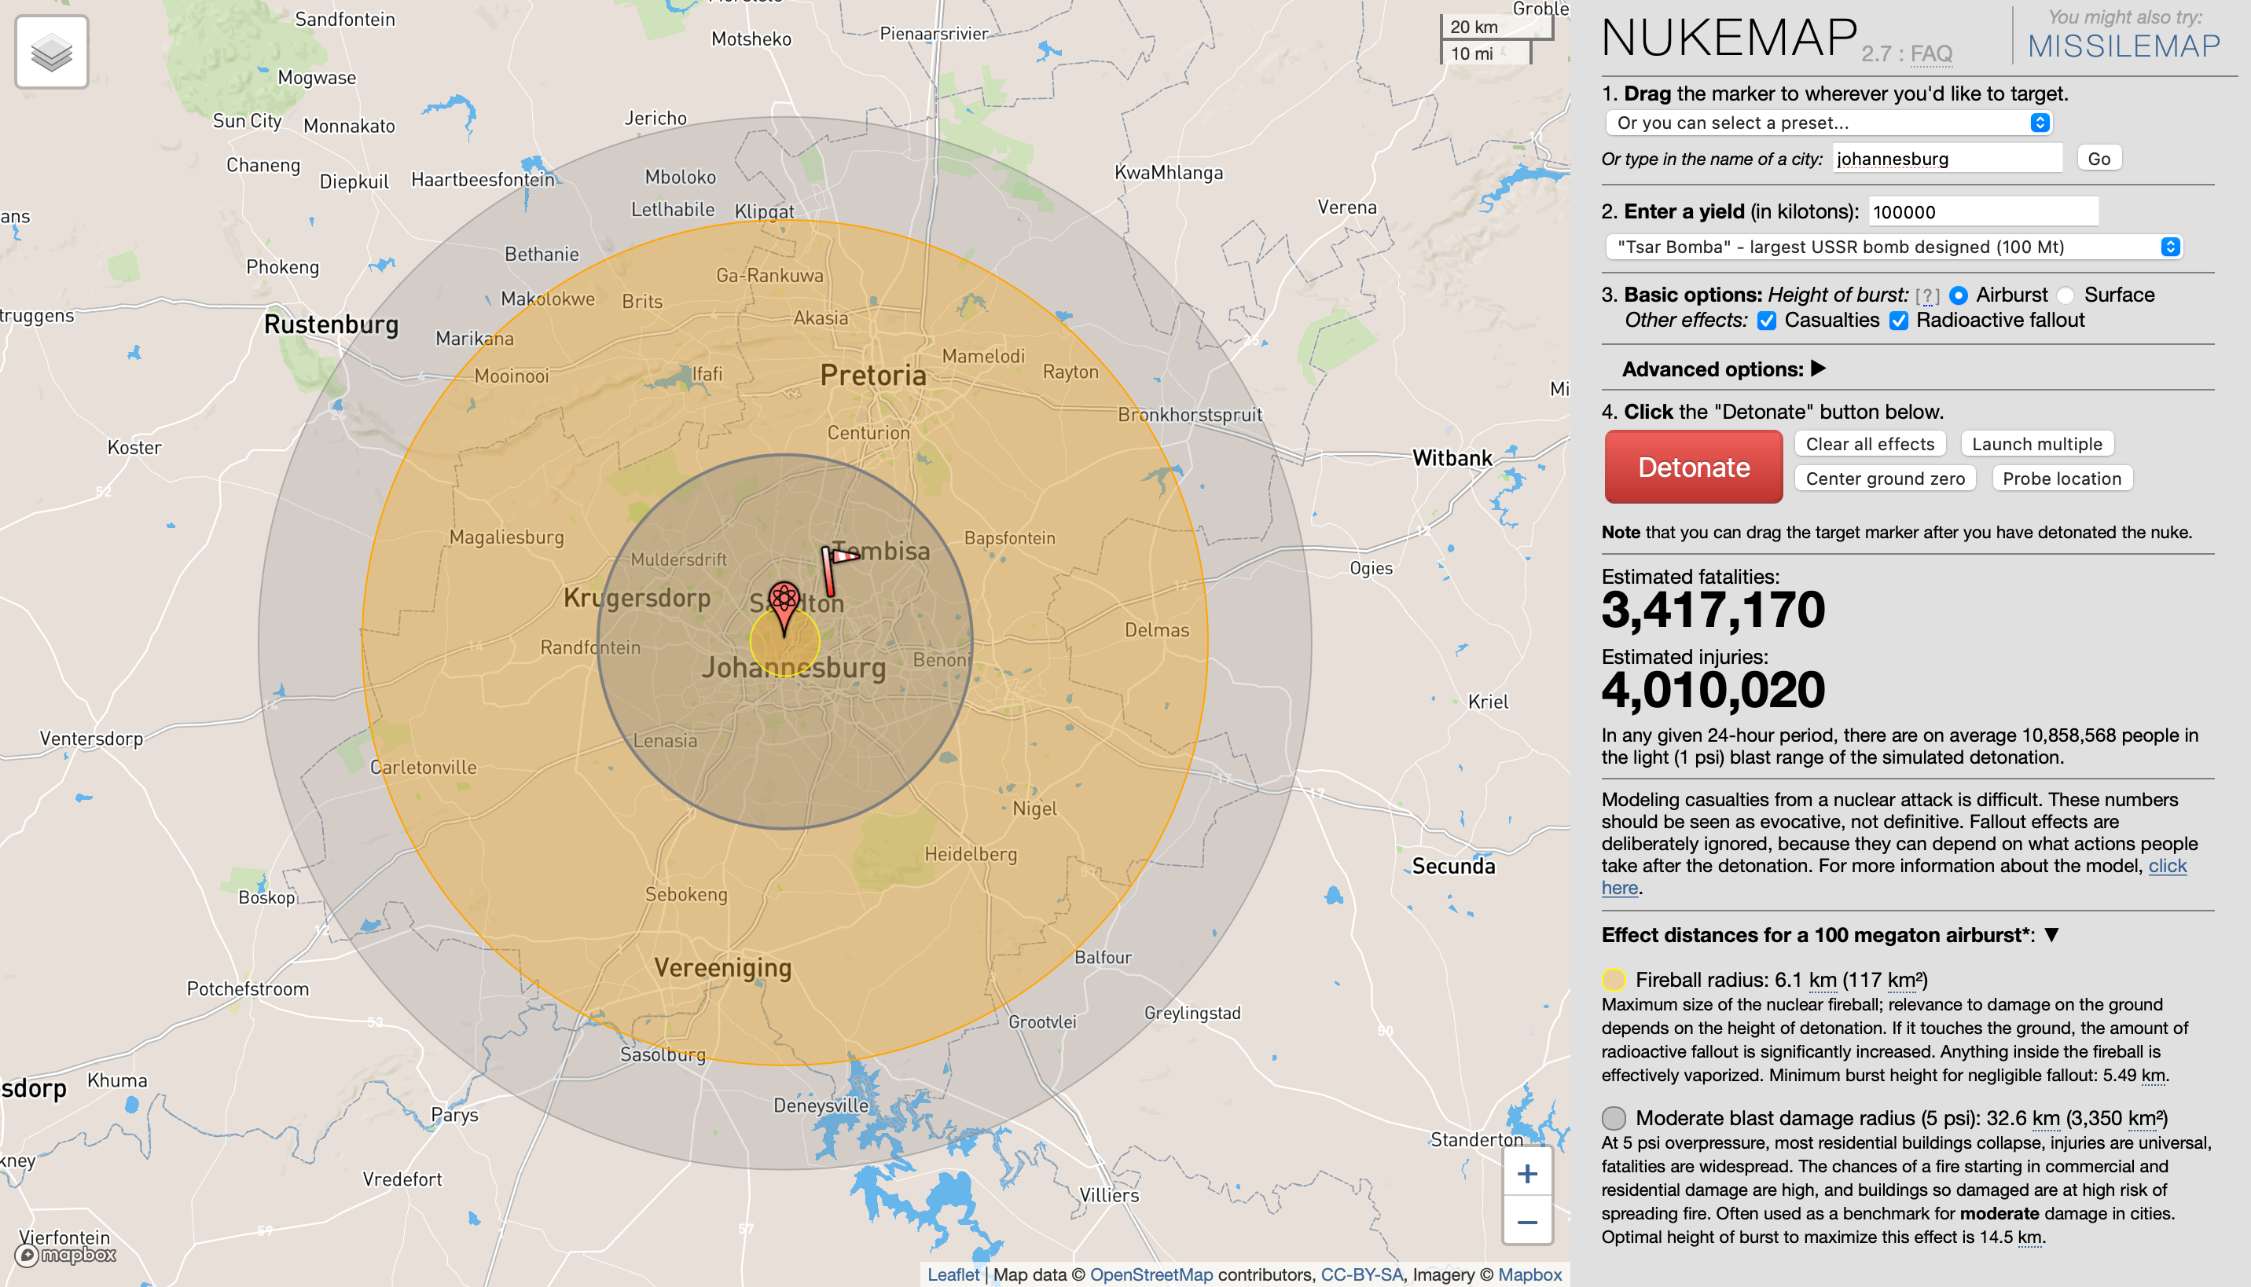2251x1287 pixels.
Task: Click the yield in kilotons input field
Action: pos(1983,212)
